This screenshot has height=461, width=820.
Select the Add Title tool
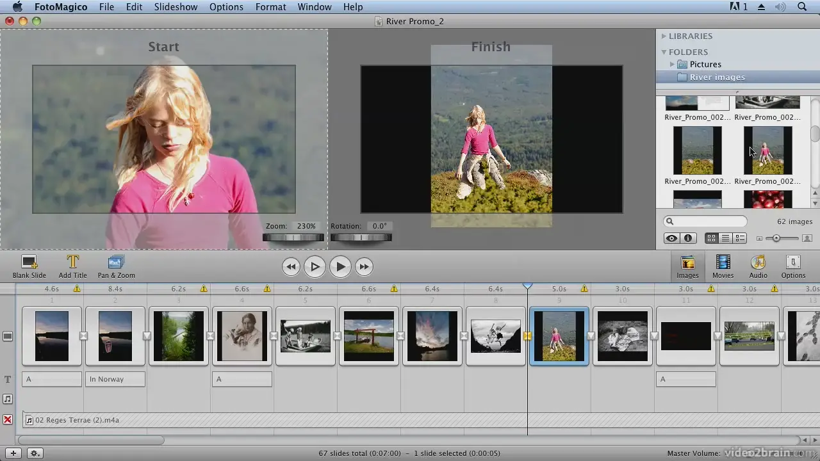[72, 266]
